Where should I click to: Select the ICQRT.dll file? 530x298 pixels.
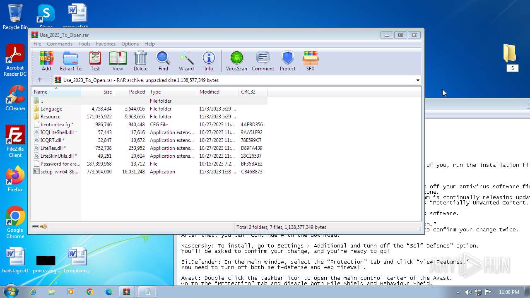(149, 140)
